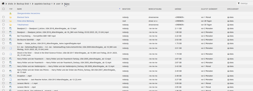Image resolution: width=253 pixels, height=91 pixels.
Task: Click drwxr-xr-x permission cell
Action: pyautogui.click(x=153, y=21)
